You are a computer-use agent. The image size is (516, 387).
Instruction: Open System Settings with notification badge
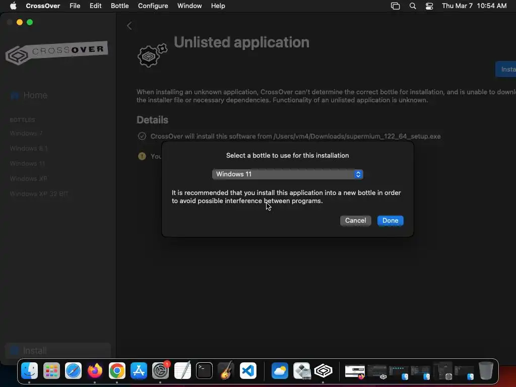coord(161,370)
